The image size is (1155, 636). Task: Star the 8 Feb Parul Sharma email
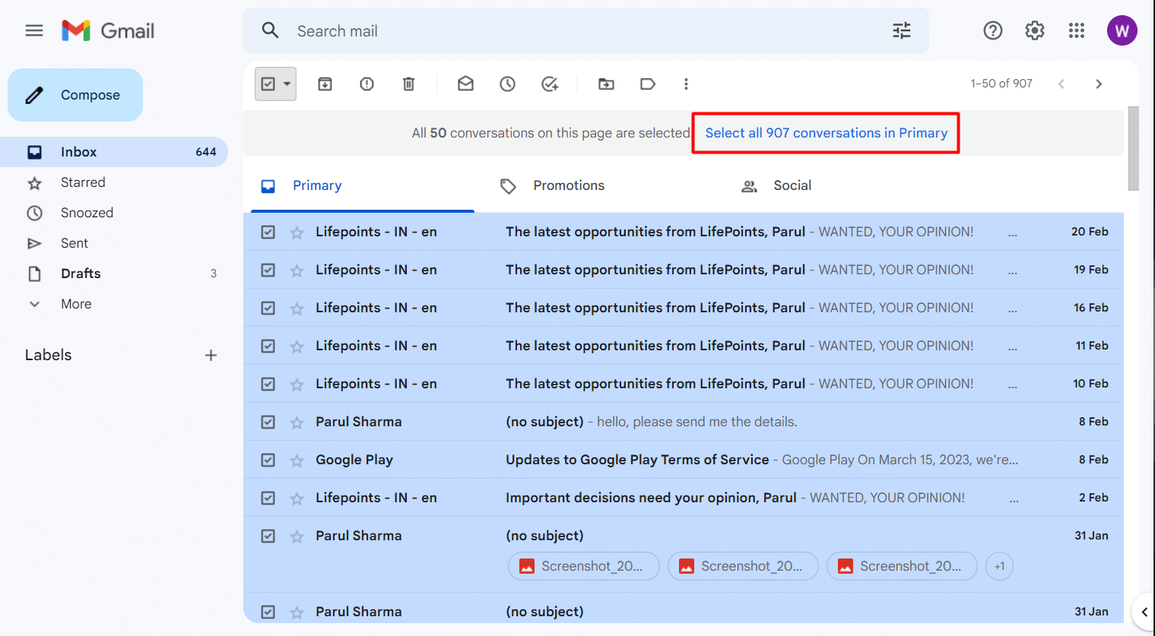[x=297, y=422]
